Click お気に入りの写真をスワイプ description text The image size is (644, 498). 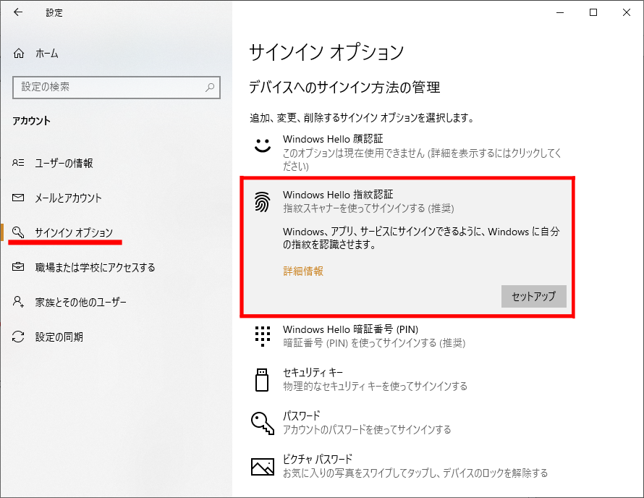(415, 473)
